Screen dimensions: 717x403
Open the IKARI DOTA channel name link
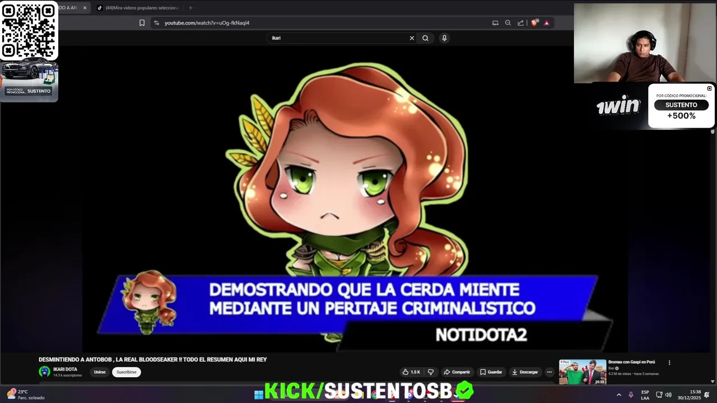coord(65,369)
